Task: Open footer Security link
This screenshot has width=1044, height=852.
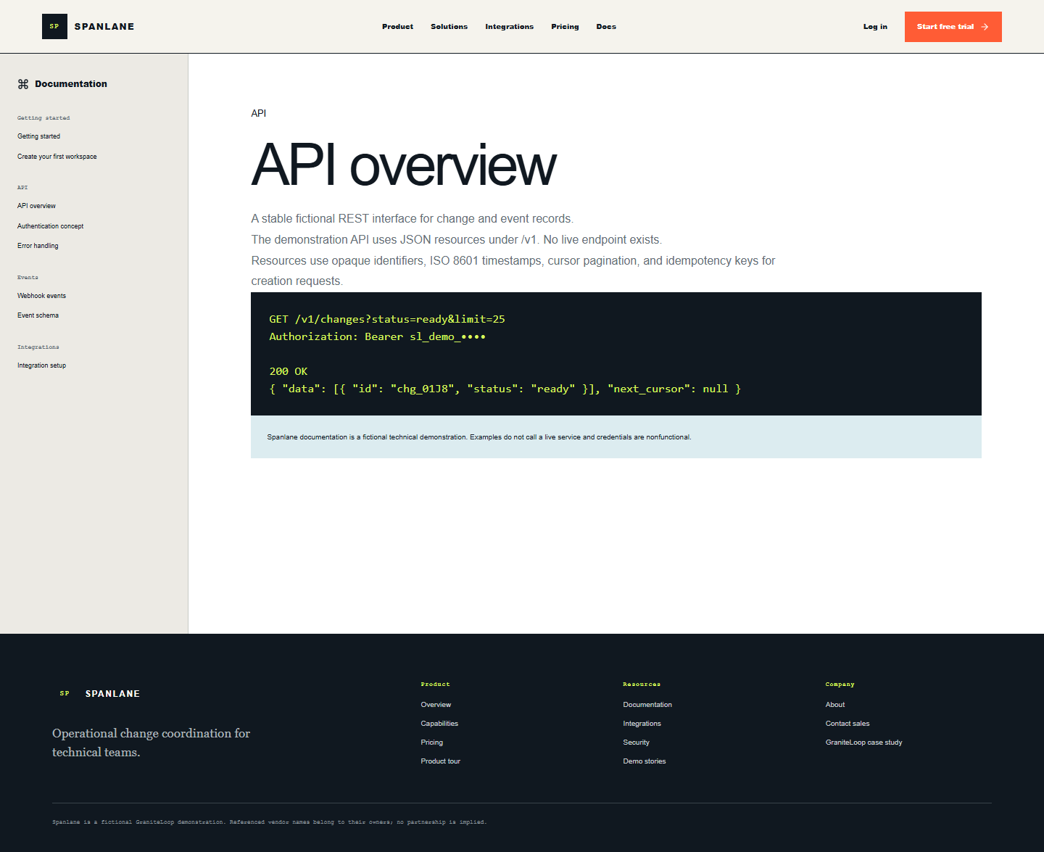Action: click(636, 743)
